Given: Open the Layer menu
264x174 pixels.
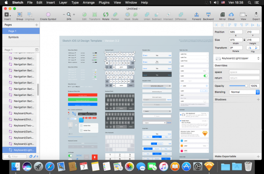Looking at the screenshot, I should tap(63, 3).
